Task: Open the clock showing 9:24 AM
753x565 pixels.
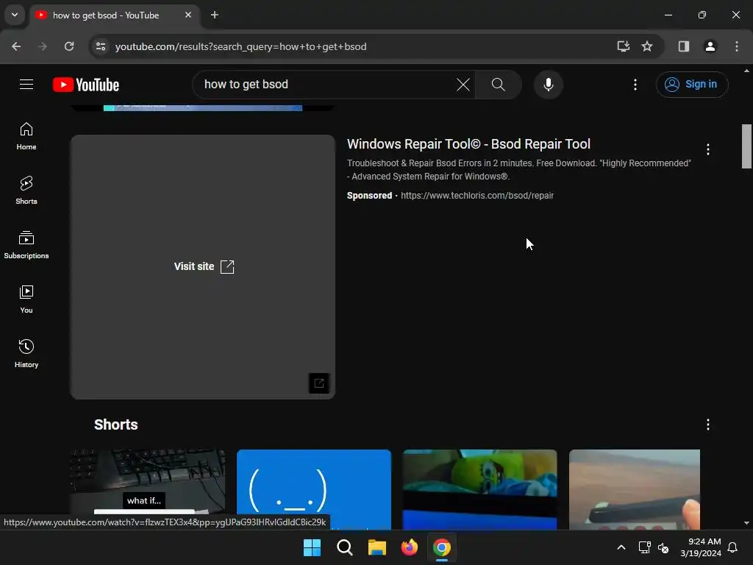Action: [x=701, y=547]
